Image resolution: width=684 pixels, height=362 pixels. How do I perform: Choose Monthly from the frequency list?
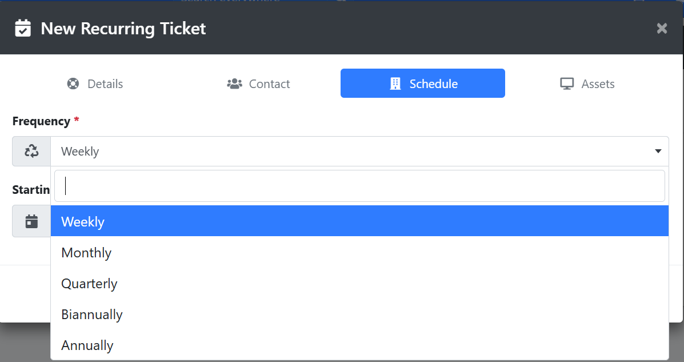[86, 253]
